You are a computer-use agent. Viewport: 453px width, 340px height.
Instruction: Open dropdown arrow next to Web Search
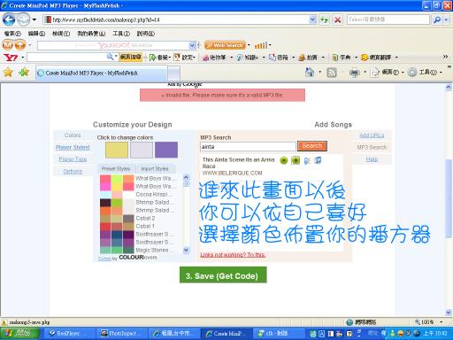pos(249,45)
